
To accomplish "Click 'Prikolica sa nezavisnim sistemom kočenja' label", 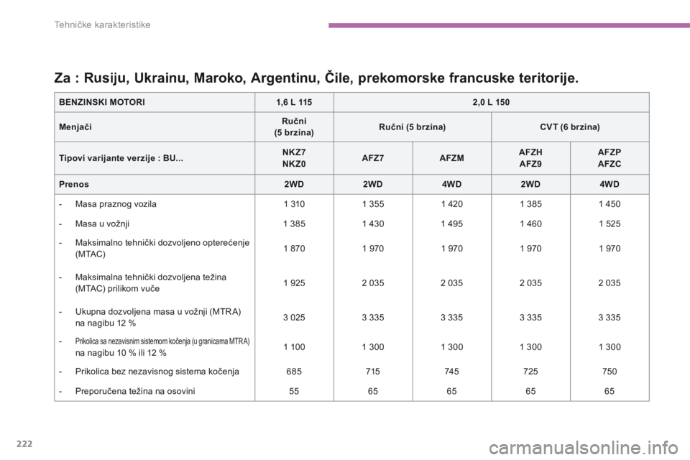I will tap(162, 341).
